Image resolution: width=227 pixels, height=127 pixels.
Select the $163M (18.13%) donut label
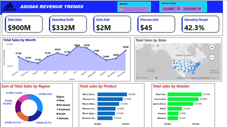(x=13, y=122)
